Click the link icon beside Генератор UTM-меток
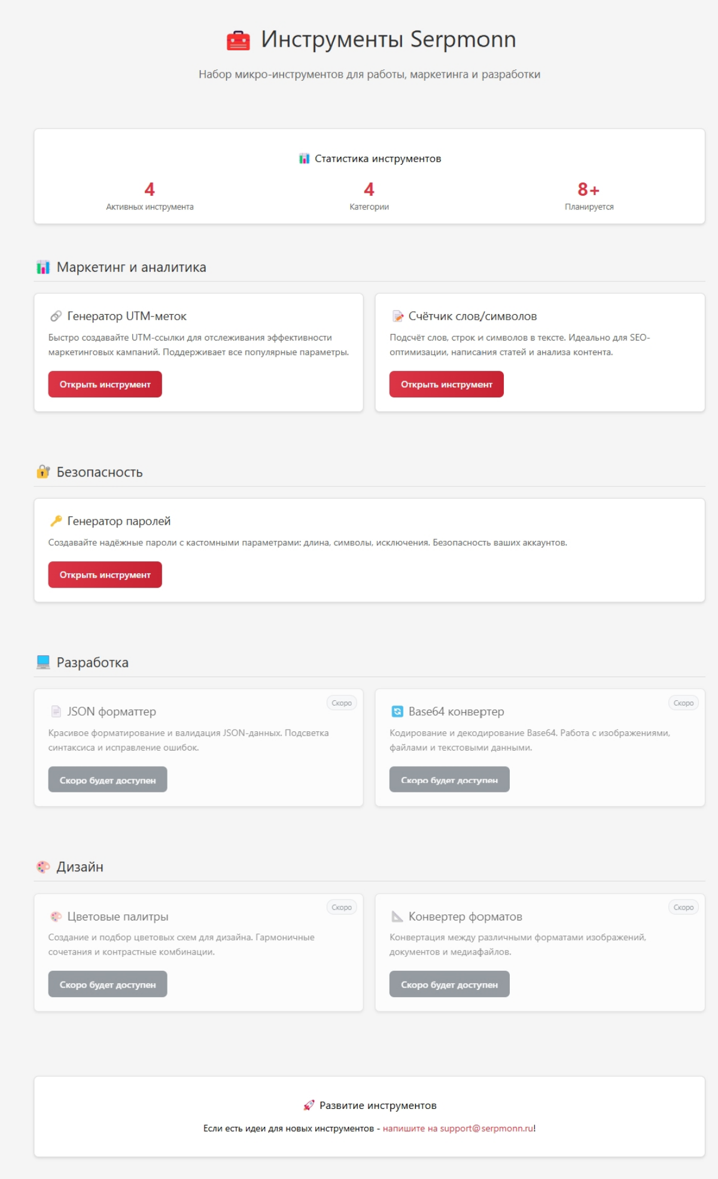The height and width of the screenshot is (1179, 718). (x=56, y=316)
